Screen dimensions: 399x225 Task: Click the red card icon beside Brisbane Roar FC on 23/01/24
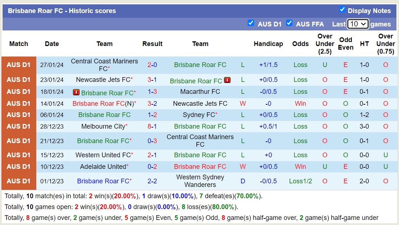pyautogui.click(x=227, y=80)
